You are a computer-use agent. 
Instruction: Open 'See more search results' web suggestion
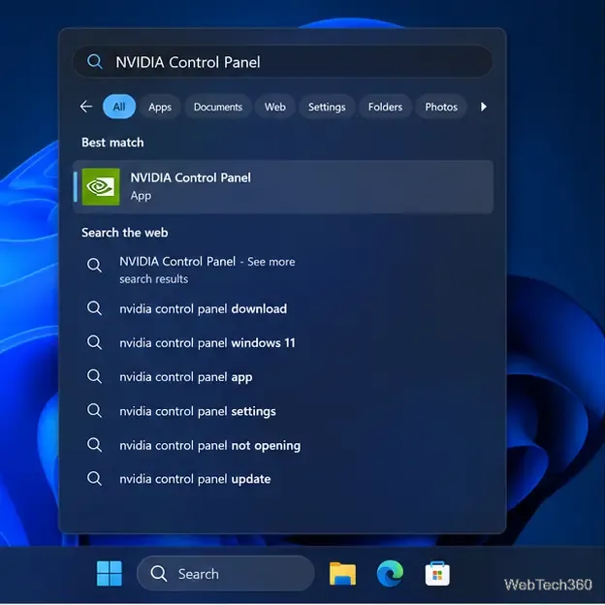[x=207, y=270]
